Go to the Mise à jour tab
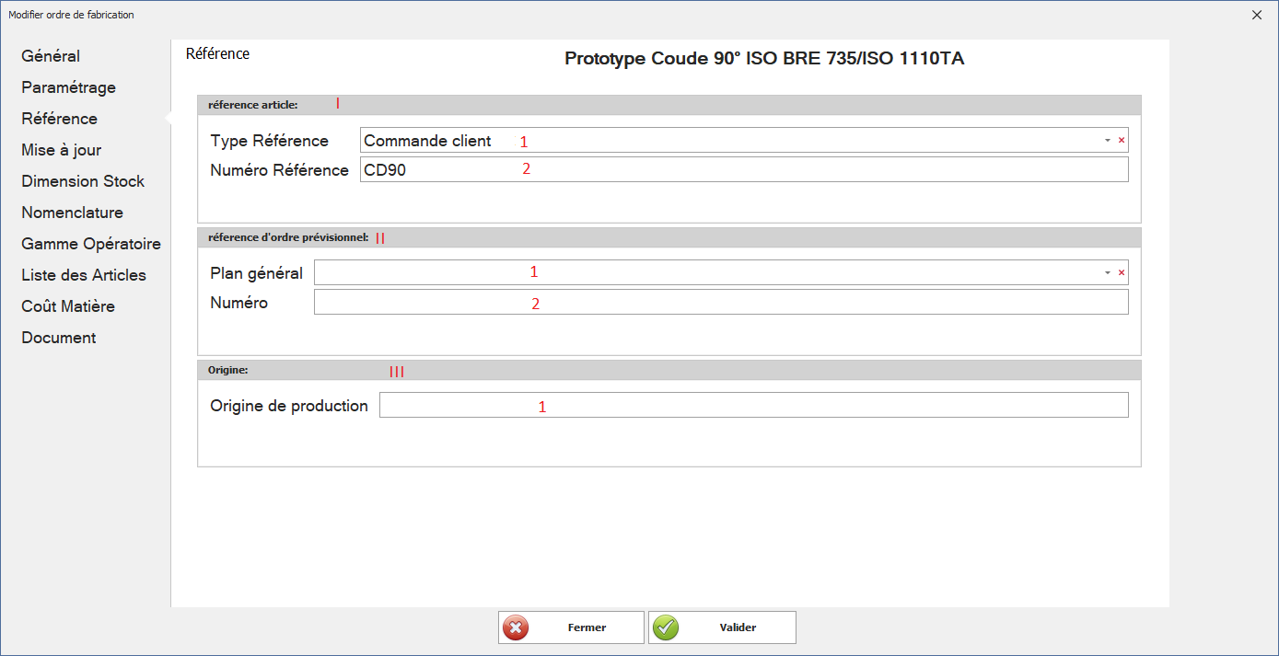The width and height of the screenshot is (1279, 656). (x=61, y=150)
